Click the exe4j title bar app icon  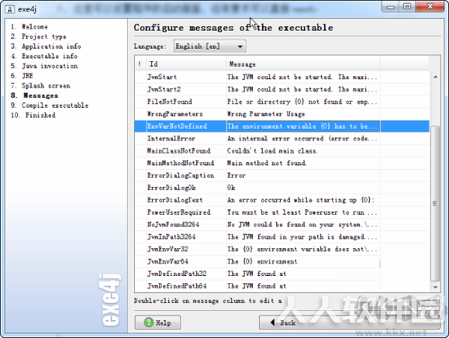click(x=10, y=9)
